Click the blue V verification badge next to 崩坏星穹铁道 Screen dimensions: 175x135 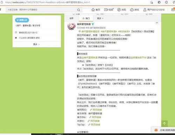93,24
